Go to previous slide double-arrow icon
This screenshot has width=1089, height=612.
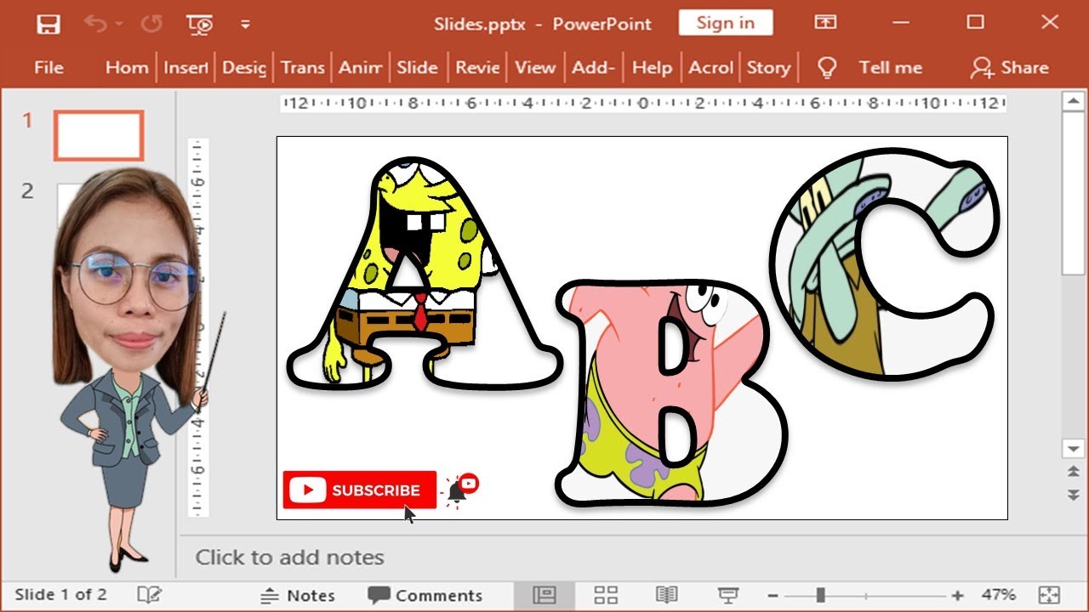click(1073, 472)
